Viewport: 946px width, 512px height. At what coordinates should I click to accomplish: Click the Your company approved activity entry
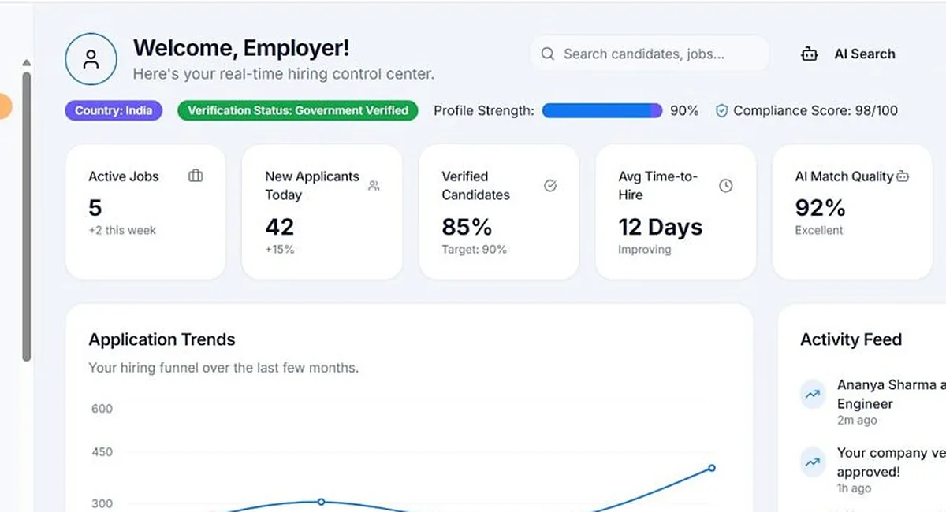tap(873, 470)
